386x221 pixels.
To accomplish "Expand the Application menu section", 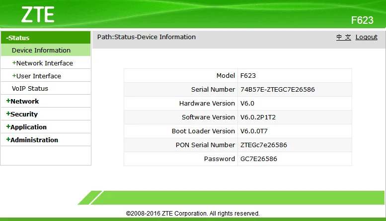I will click(46, 127).
